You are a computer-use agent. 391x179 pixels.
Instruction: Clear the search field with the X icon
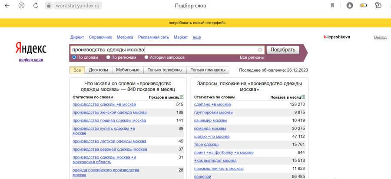(260, 50)
